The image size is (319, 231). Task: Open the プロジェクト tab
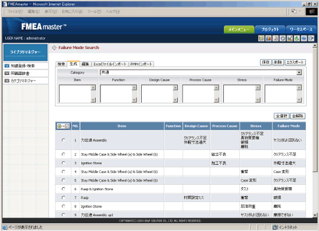tap(270, 30)
